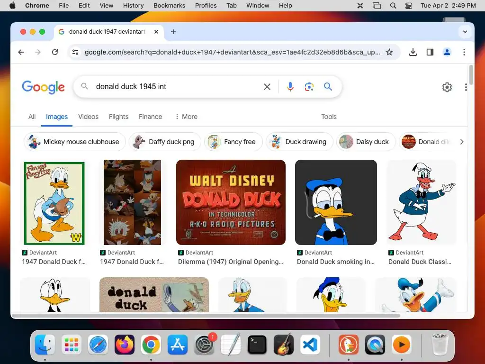This screenshot has width=485, height=364.
Task: Select Daffy duck png chip
Action: pos(165,142)
